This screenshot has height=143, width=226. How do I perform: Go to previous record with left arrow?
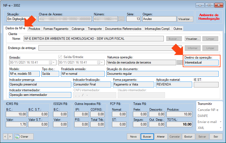(6, 136)
